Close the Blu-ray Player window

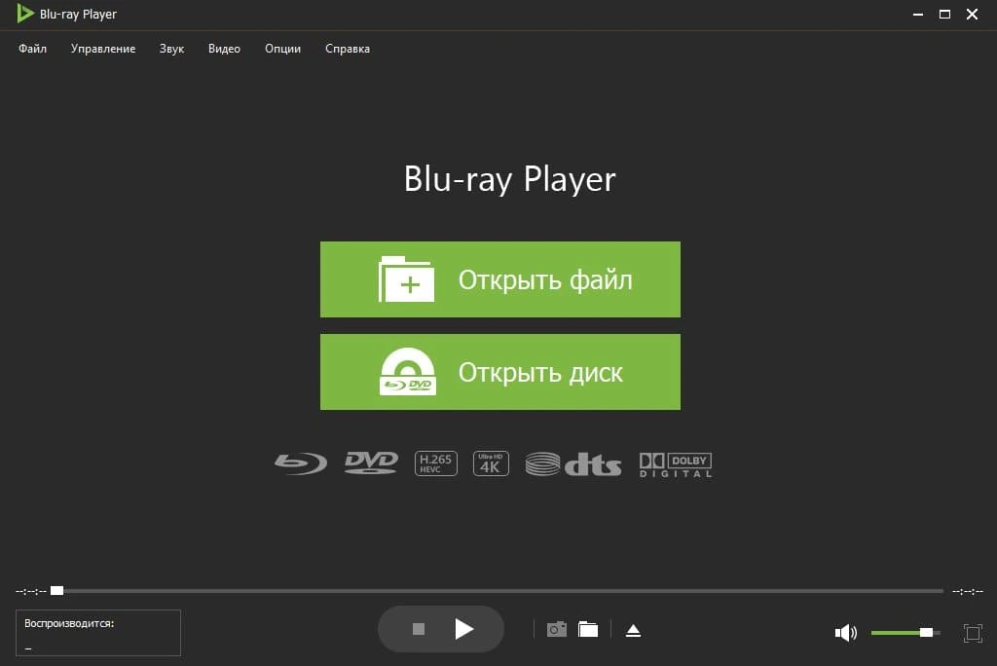[973, 14]
